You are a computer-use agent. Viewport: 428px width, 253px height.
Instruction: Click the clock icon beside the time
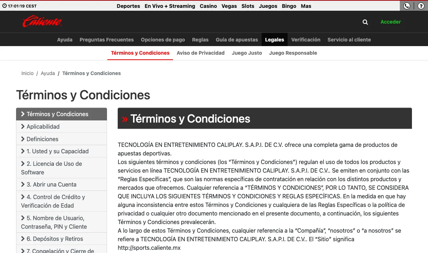click(5, 6)
